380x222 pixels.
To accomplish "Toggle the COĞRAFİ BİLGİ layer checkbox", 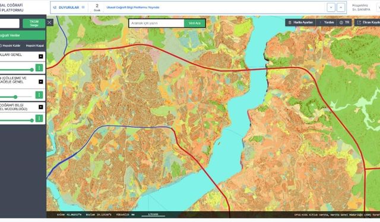I will [41, 107].
